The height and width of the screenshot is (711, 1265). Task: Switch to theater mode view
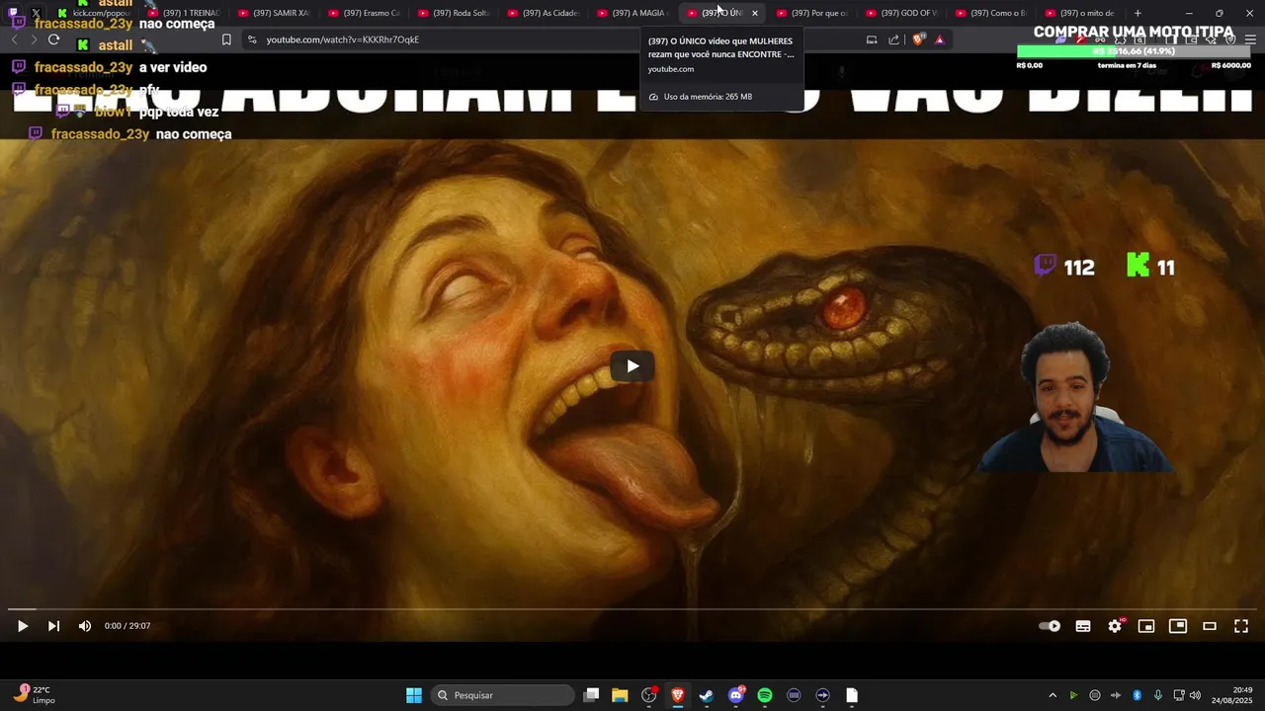point(1210,626)
